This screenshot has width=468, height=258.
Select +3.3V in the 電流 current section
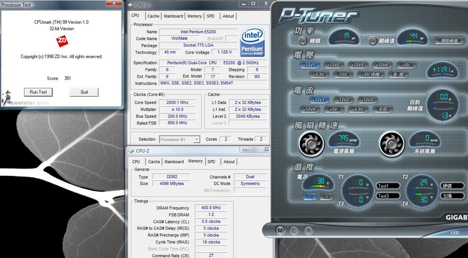click(x=358, y=110)
